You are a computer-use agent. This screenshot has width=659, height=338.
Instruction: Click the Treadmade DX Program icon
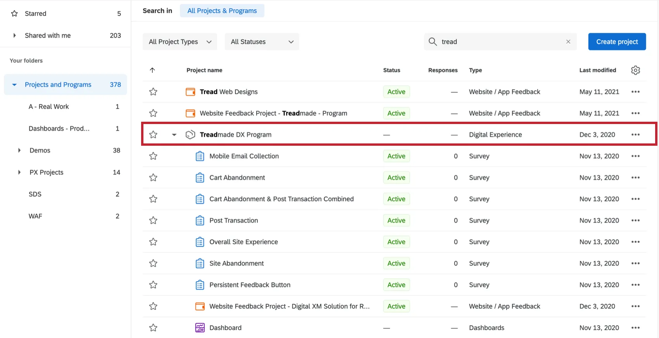(190, 135)
